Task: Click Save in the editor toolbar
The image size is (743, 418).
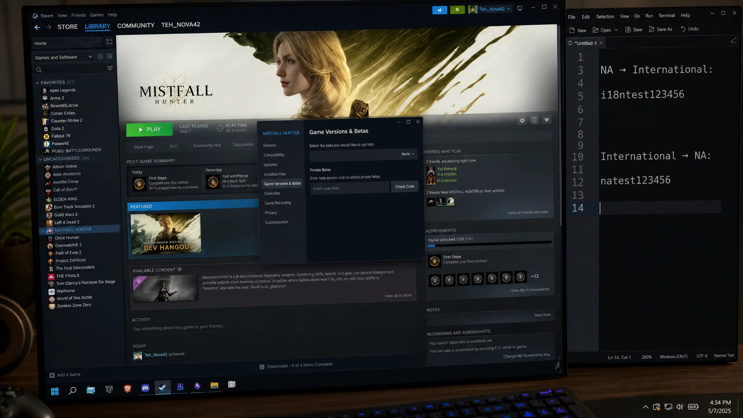Action: pos(634,30)
